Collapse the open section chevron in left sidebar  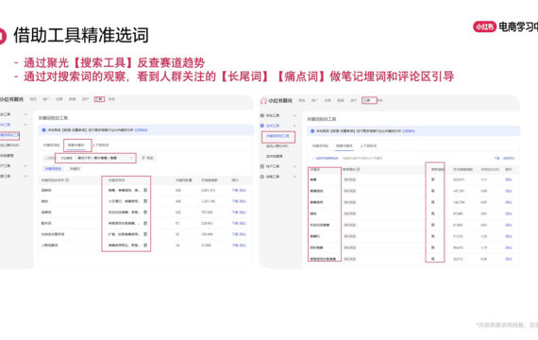coord(25,125)
